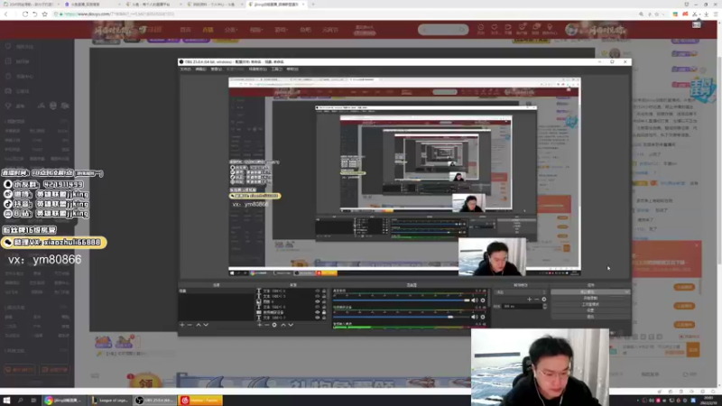Hide the video capture device source
Viewport: 722px width, 406px height.
pyautogui.click(x=318, y=312)
